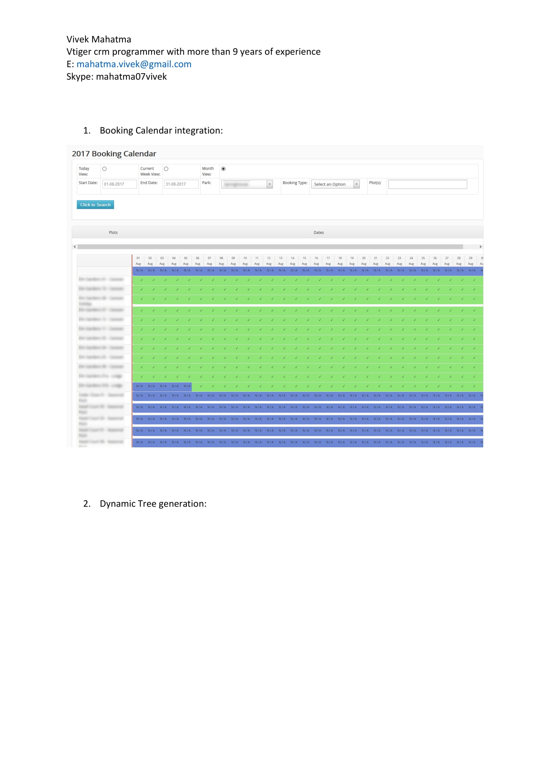Select the 01 Aug date column header
Viewport: 550px width, 778px height.
(138, 260)
